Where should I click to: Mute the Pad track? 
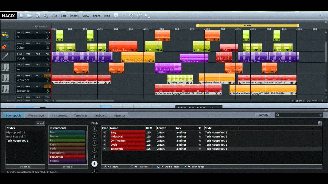pyautogui.click(x=28, y=65)
